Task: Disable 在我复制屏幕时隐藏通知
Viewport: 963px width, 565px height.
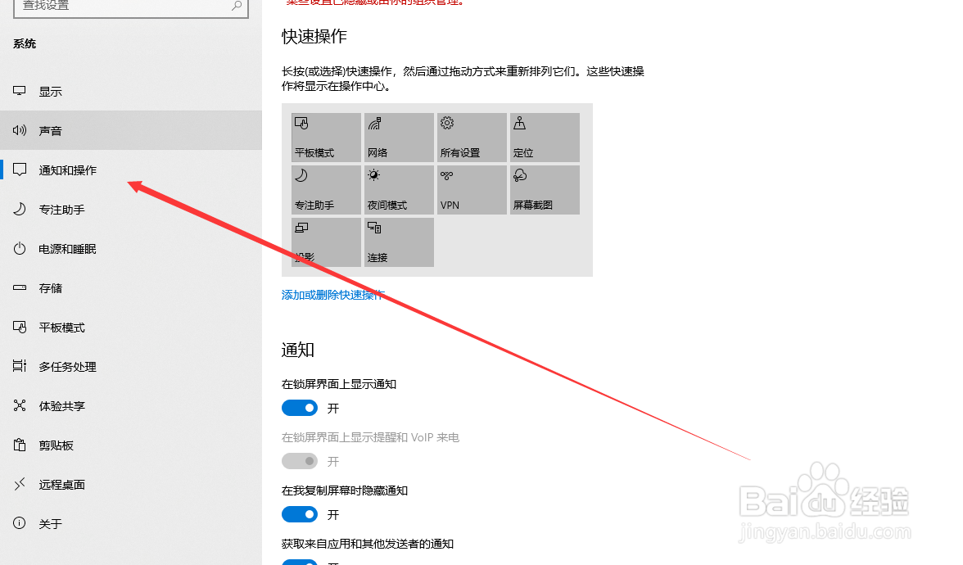Action: [300, 513]
